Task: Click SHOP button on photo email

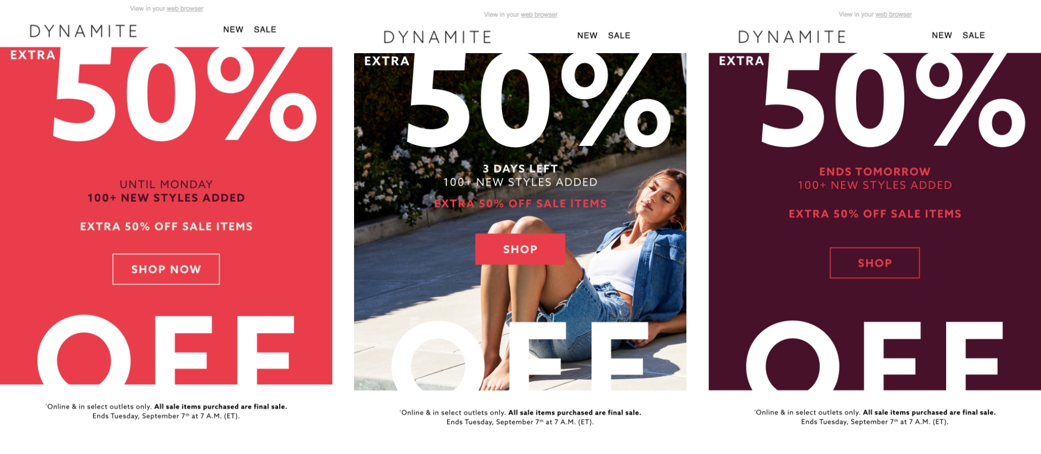Action: point(520,249)
